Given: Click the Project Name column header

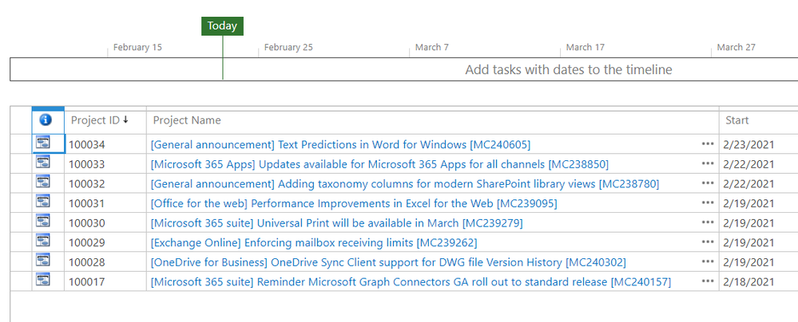Looking at the screenshot, I should tap(187, 120).
